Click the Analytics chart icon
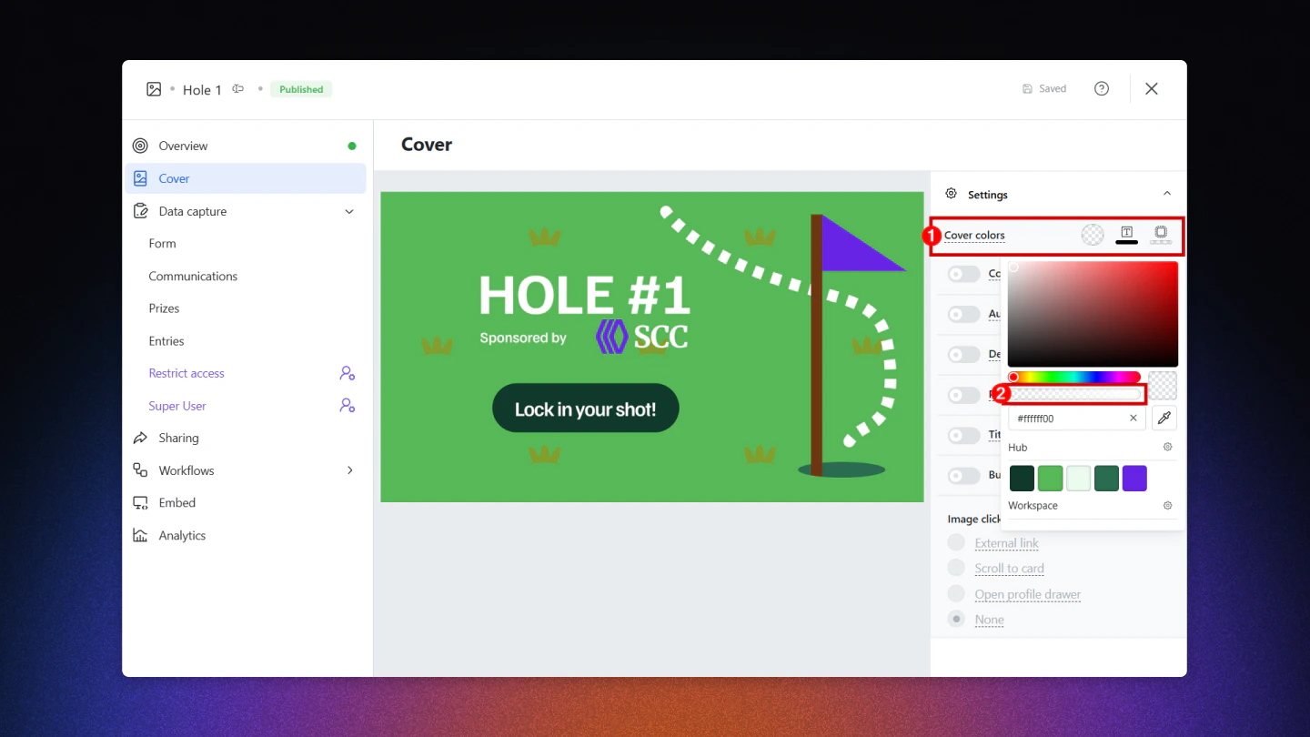Image resolution: width=1310 pixels, height=737 pixels. tap(140, 535)
